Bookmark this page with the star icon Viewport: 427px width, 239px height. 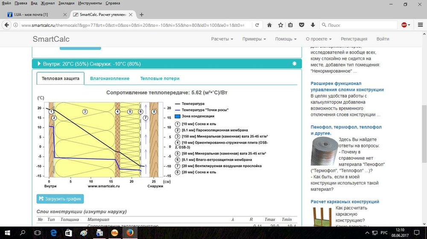pyautogui.click(x=281, y=25)
